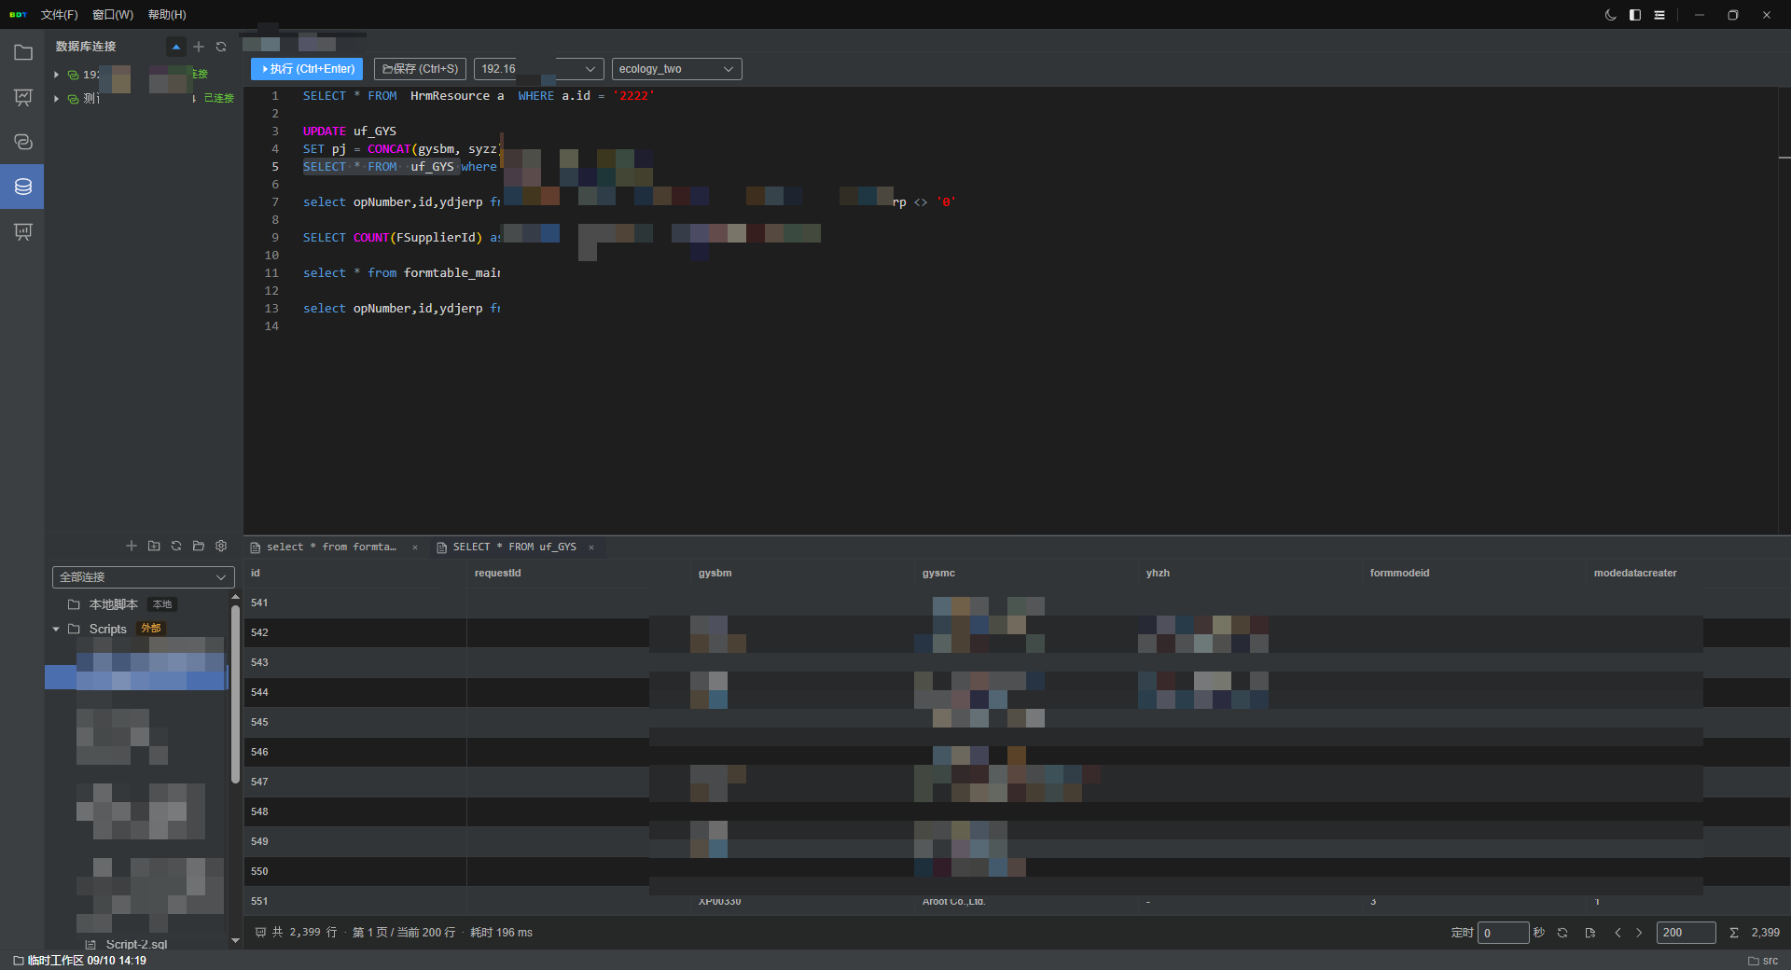Select the database sidebar panel icon
Image resolution: width=1791 pixels, height=970 pixels.
click(x=23, y=187)
